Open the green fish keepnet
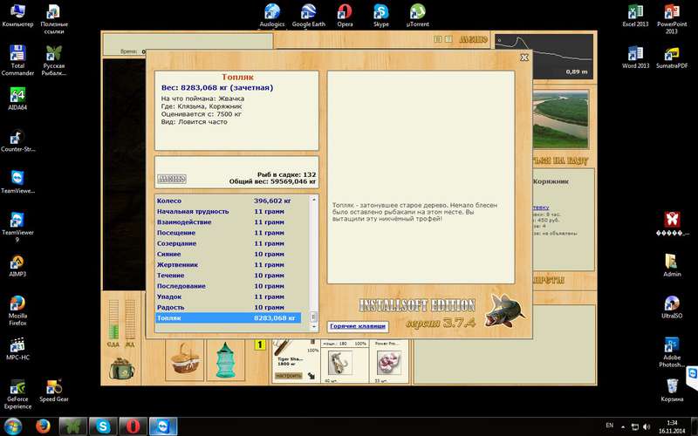 pyautogui.click(x=226, y=359)
